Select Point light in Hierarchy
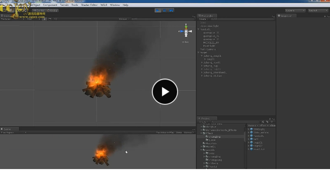The image size is (330, 178). [209, 46]
